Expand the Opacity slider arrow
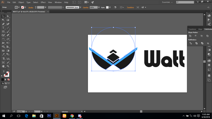The image size is (212, 119). coord(99,7)
